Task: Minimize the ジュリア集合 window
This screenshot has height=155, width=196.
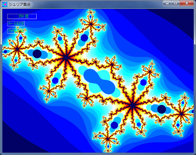Action: pyautogui.click(x=167, y=3)
